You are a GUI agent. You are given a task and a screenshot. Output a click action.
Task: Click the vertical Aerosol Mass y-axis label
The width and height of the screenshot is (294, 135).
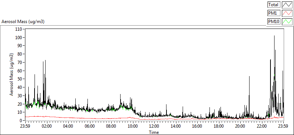tap(12, 75)
